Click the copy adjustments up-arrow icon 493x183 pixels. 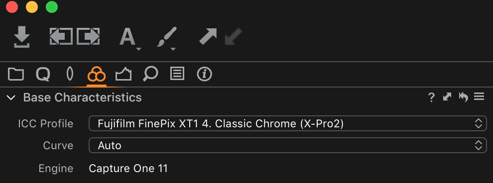pos(208,36)
